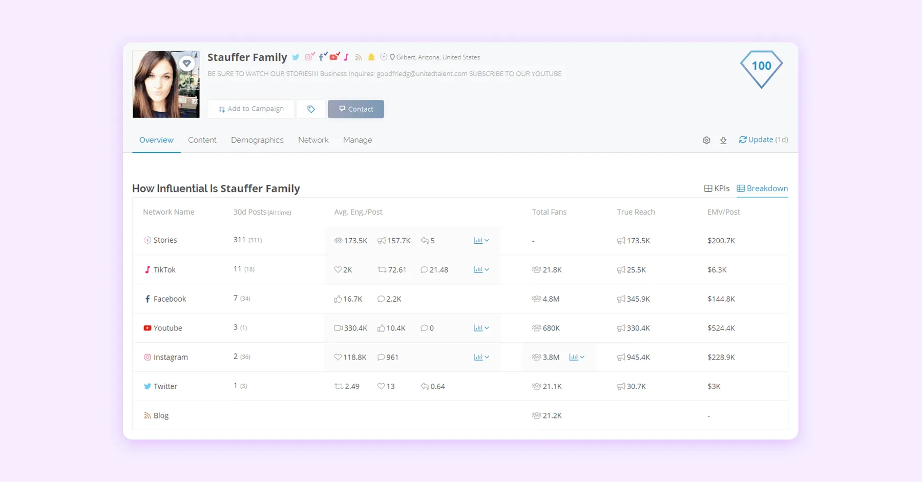Click the Stories row network icon
Viewport: 922px width, 482px height.
tap(148, 240)
